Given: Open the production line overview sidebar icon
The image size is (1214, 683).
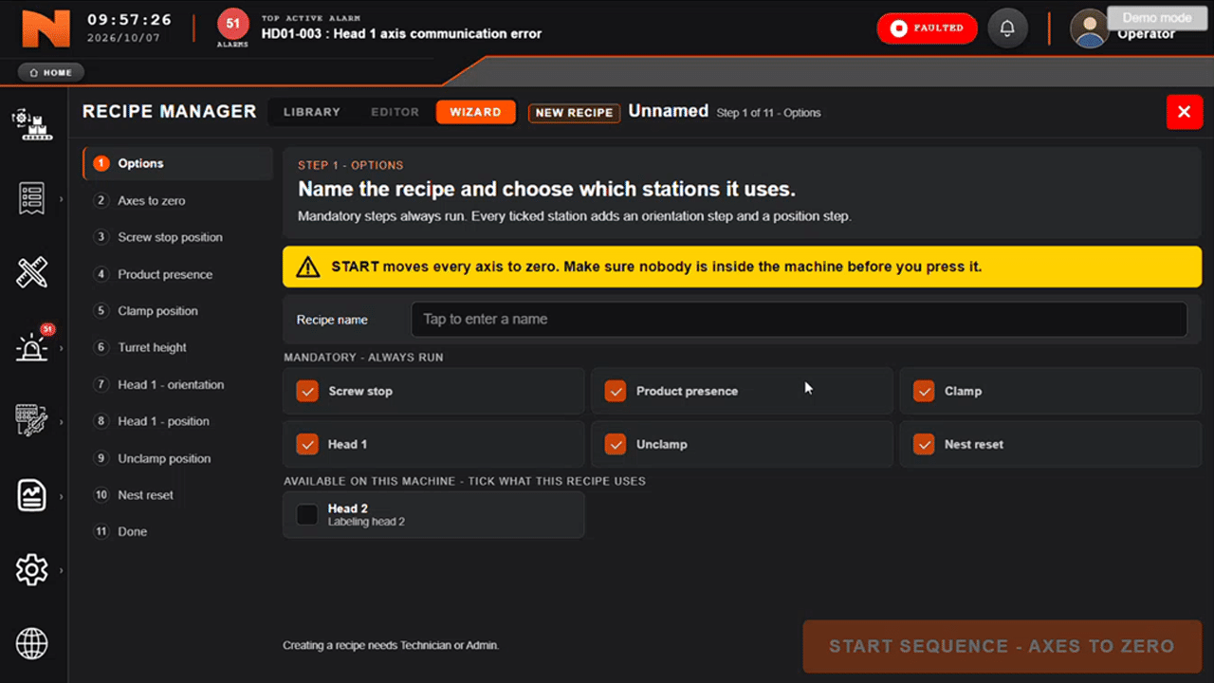Looking at the screenshot, I should pos(32,123).
